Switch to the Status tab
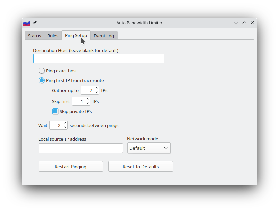This screenshot has height=211, width=279. [x=34, y=35]
